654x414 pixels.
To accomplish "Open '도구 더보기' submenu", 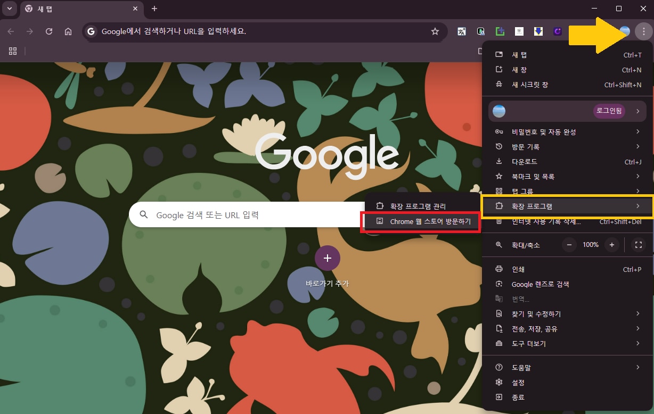I will [x=568, y=344].
